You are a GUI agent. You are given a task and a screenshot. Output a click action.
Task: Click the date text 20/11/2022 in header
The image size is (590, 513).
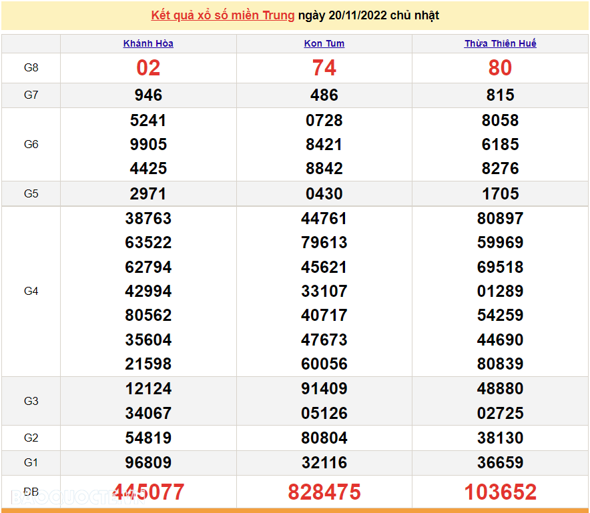(358, 15)
